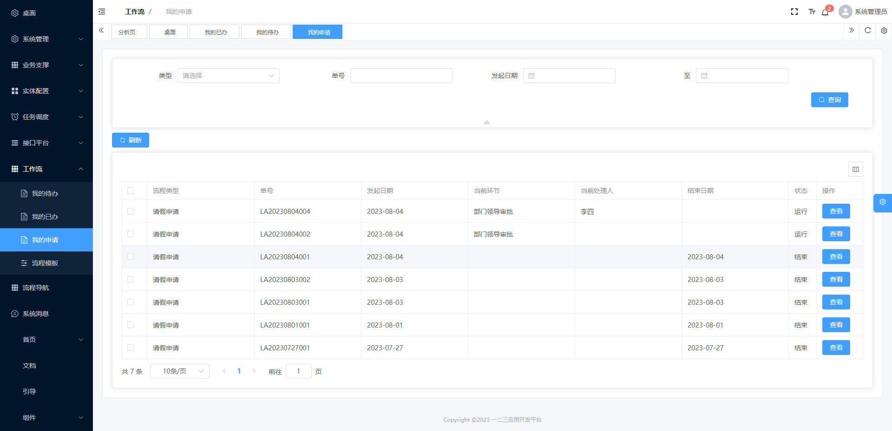View request LA20230803001
892x431 pixels.
click(x=836, y=302)
